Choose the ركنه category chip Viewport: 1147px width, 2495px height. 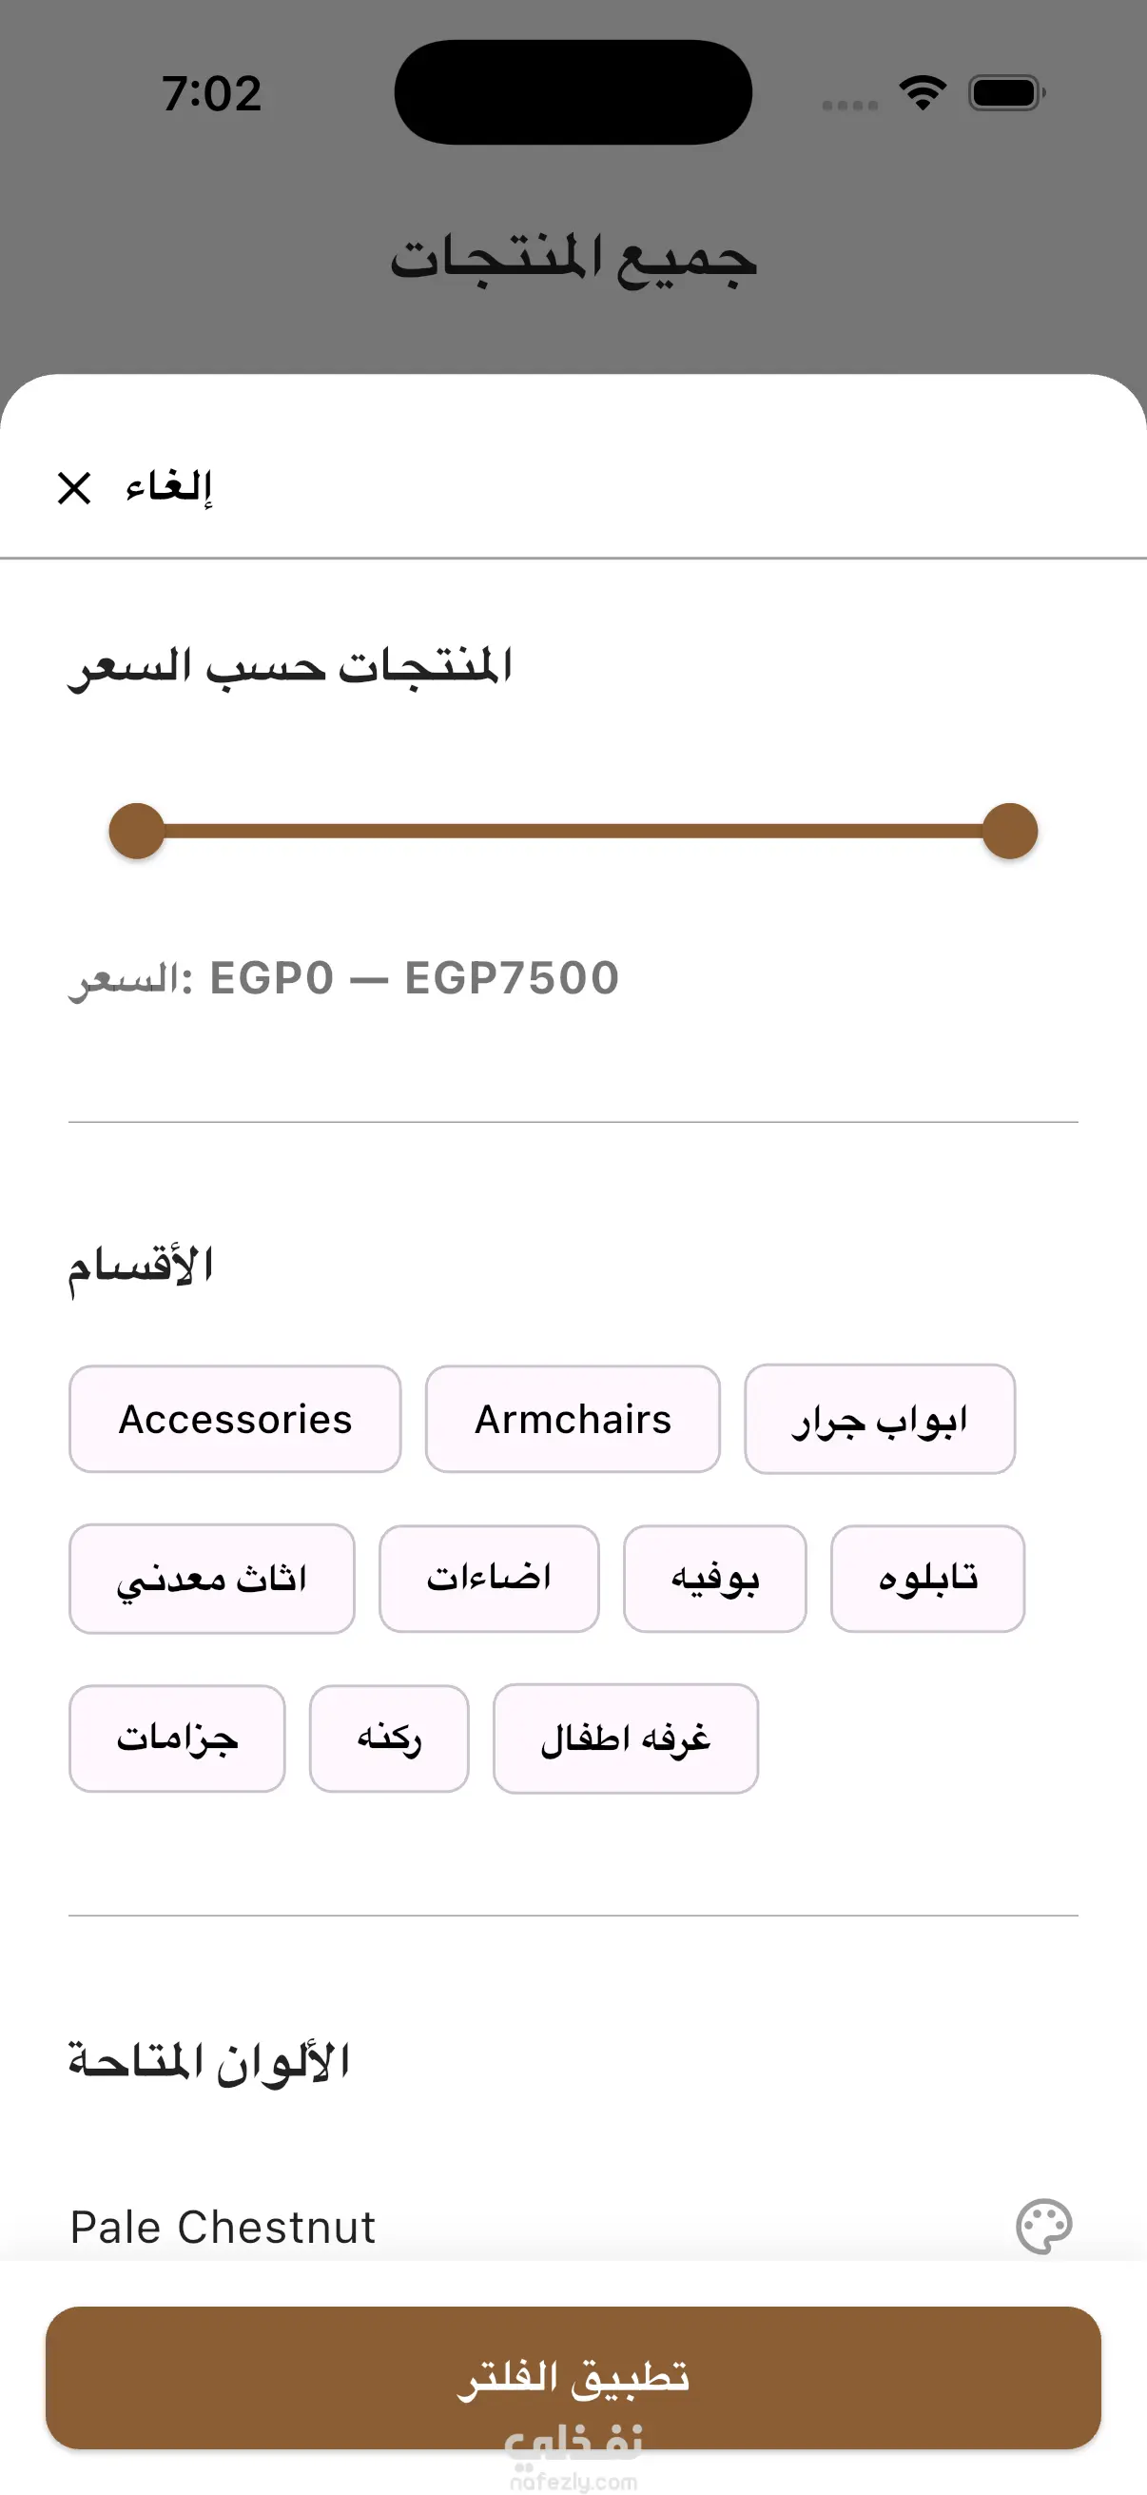[x=389, y=1739]
